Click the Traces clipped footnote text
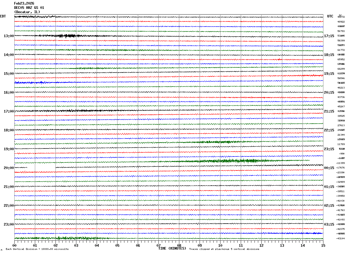 tap(224, 249)
